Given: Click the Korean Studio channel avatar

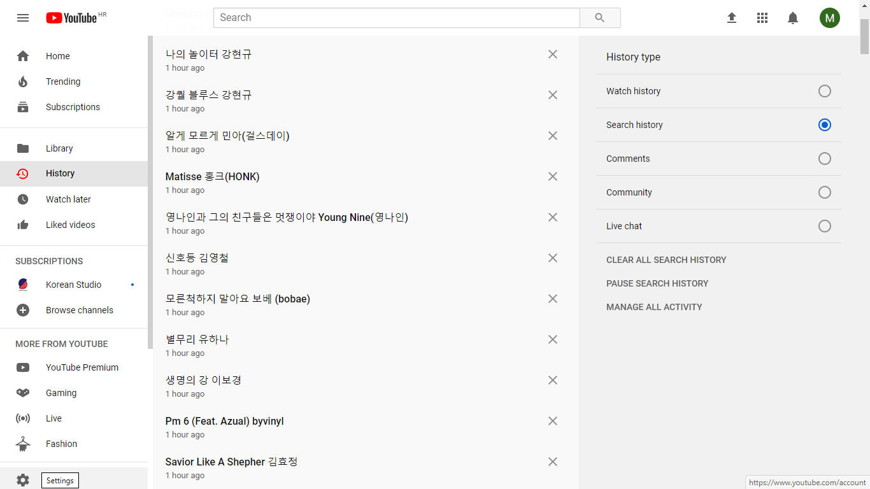Looking at the screenshot, I should (x=23, y=285).
